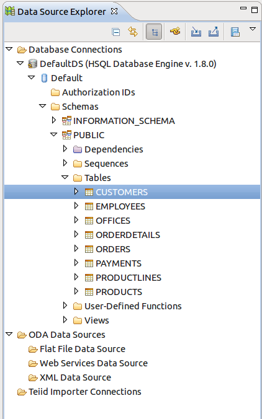Expand the EMPLOYEES table
The height and width of the screenshot is (419, 262).
pyautogui.click(x=76, y=206)
